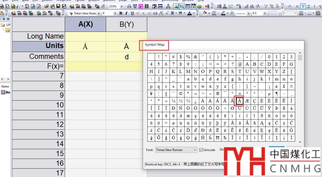Save the project with the floppy icon

tap(58, 6)
